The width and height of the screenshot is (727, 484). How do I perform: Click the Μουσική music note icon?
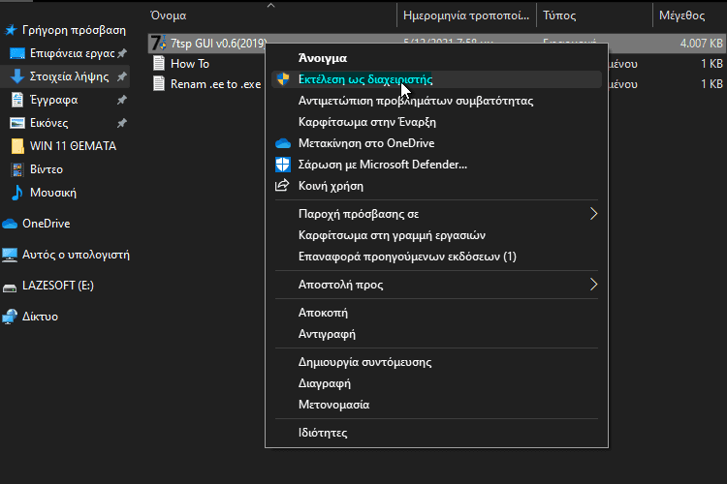(x=17, y=193)
